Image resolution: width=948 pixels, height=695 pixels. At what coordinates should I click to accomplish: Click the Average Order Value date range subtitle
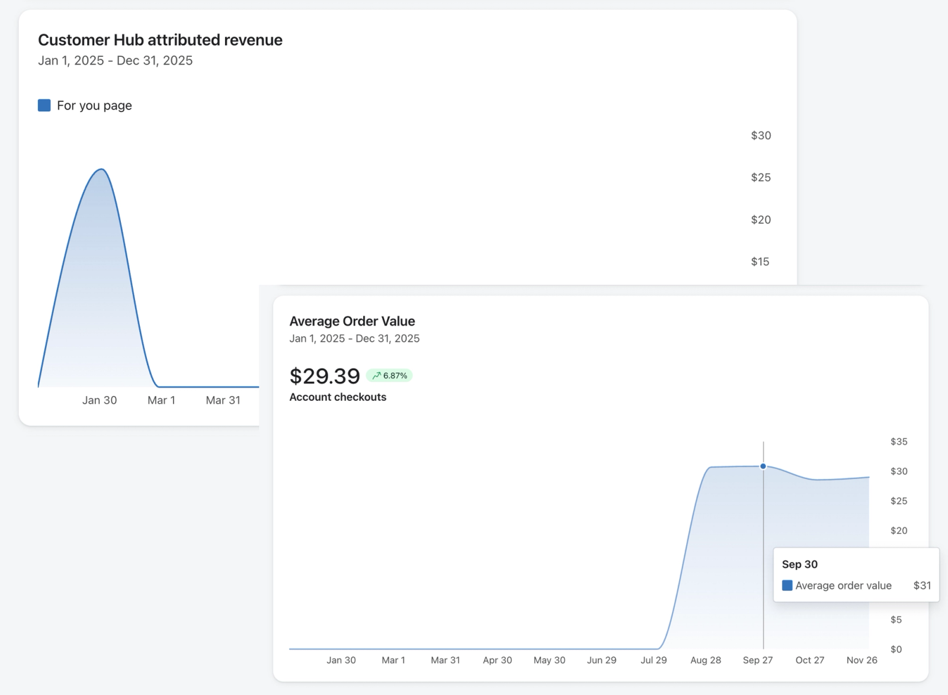pyautogui.click(x=354, y=339)
